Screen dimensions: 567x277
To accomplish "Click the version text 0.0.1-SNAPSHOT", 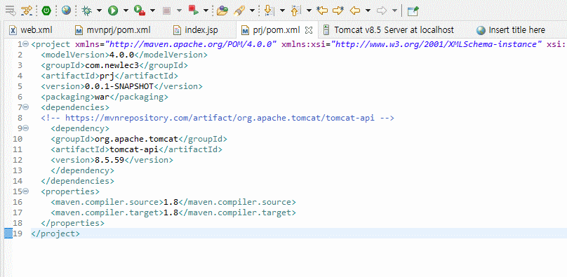I will pyautogui.click(x=119, y=86).
